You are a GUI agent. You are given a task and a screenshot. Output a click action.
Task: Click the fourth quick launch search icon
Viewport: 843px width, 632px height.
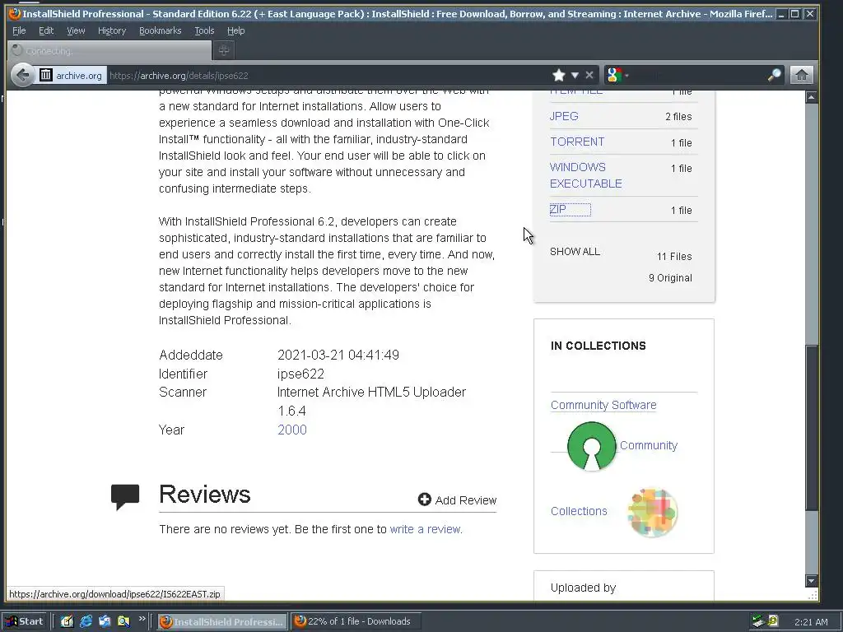(x=123, y=621)
